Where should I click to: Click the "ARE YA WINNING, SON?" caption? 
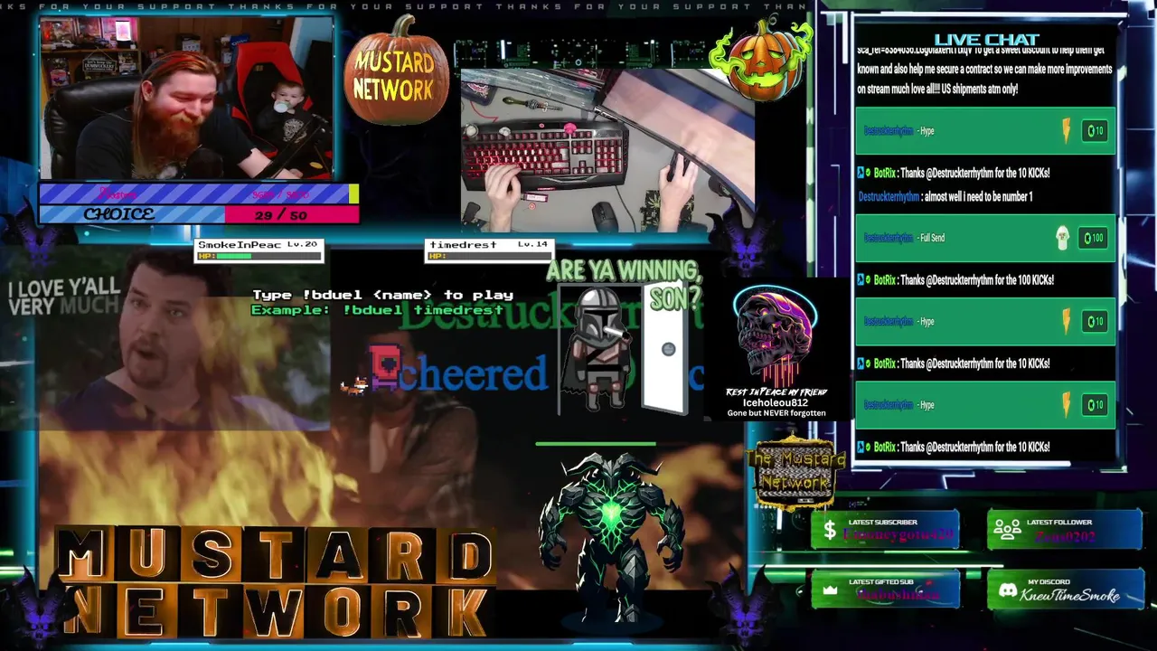tap(626, 283)
